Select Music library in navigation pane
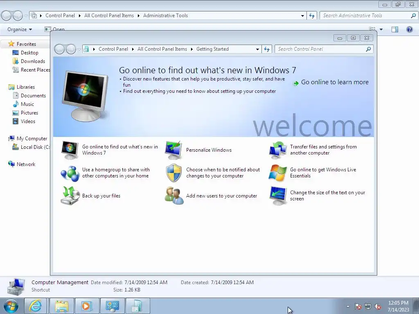Screen dimensions: 419x314 pos(27,104)
